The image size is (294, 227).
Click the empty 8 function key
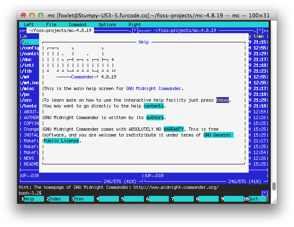[x=208, y=199]
